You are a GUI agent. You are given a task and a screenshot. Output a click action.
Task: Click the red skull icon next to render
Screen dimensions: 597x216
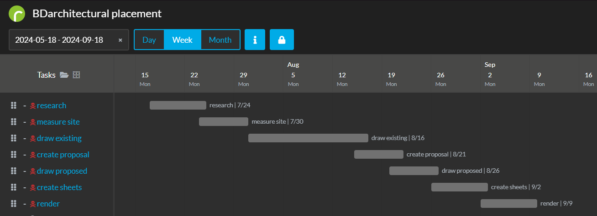click(33, 204)
